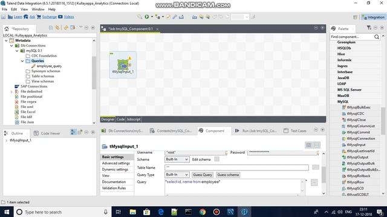Select employee_query in the Repository tree
The width and height of the screenshot is (387, 217).
pos(49,66)
